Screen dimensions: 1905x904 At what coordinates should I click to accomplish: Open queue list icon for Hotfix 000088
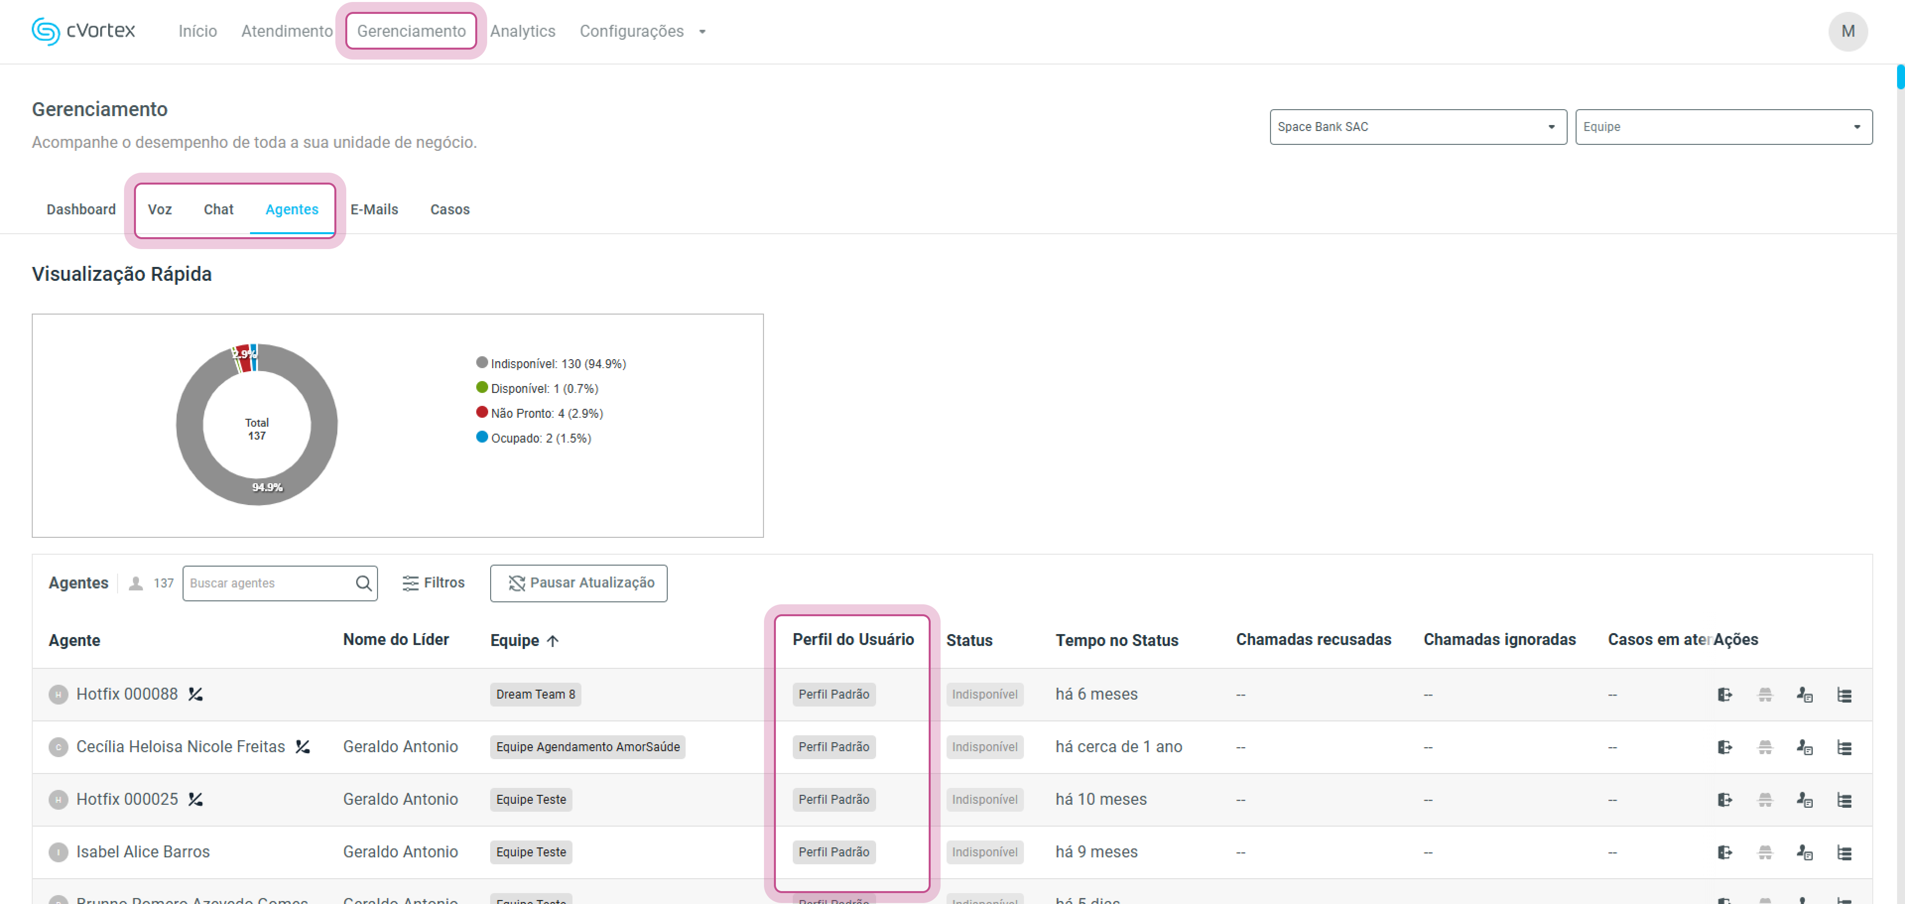point(1843,694)
